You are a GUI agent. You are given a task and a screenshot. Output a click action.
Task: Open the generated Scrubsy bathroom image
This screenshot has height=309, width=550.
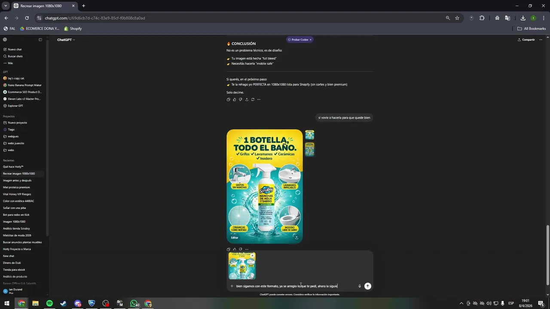[x=265, y=187]
